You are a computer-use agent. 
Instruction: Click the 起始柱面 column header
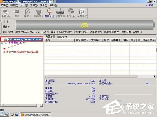pos(116,40)
